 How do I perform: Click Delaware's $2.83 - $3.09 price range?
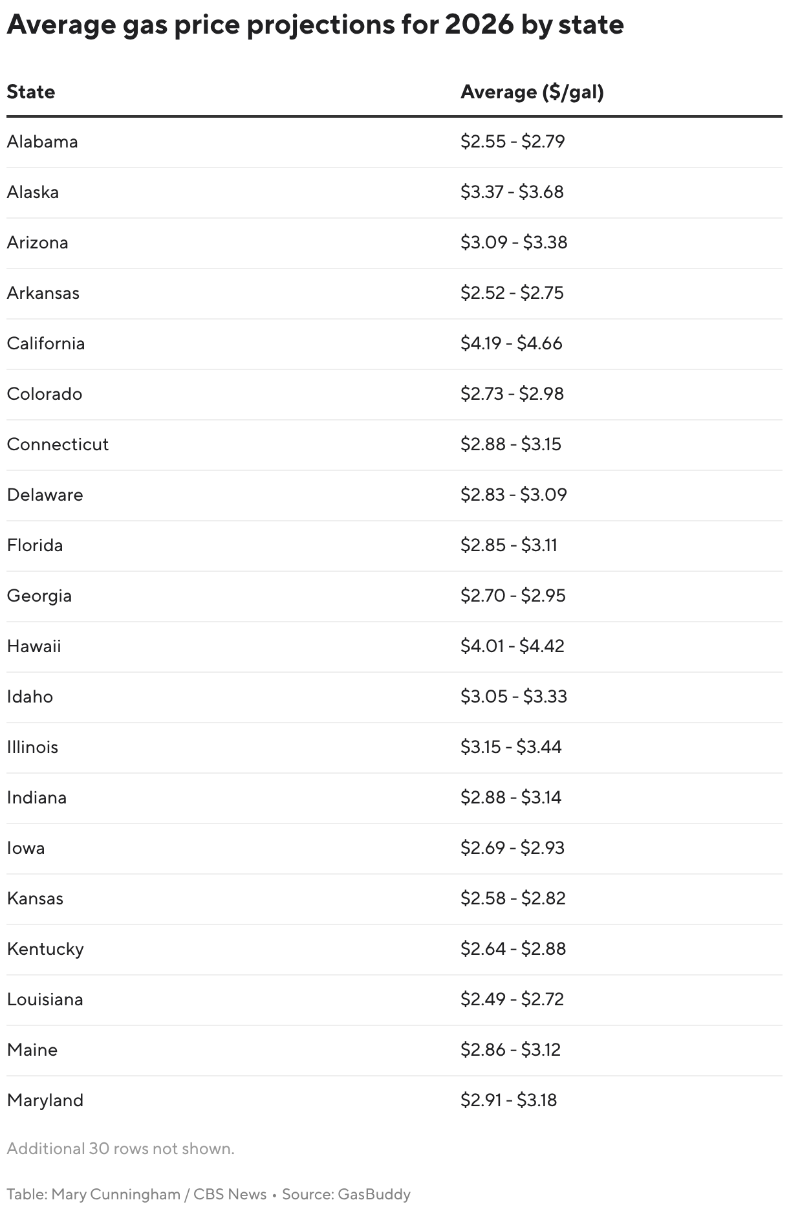pos(513,495)
